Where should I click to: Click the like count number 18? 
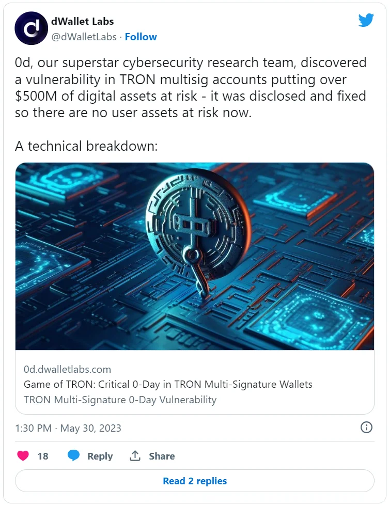click(x=43, y=456)
